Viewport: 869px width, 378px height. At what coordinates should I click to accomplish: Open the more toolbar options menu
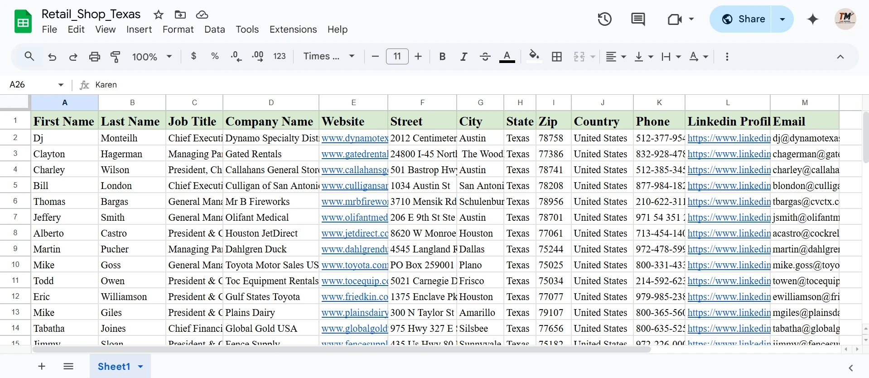727,57
